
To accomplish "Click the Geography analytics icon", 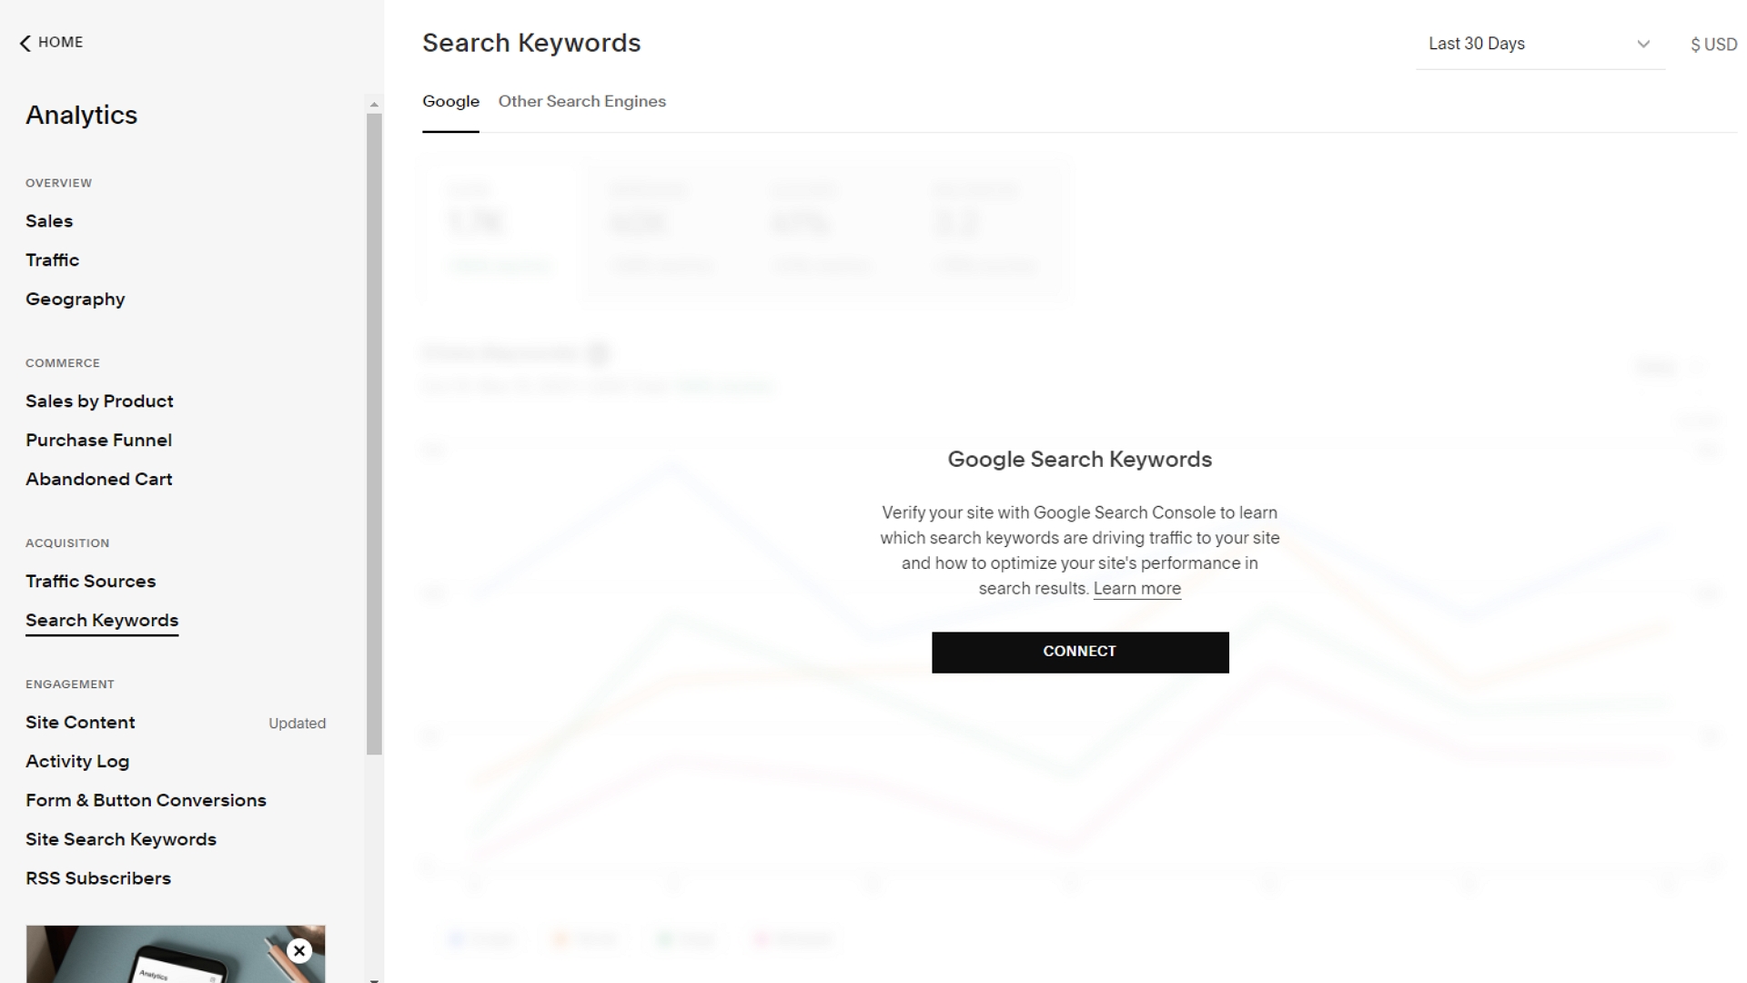I will 76,299.
